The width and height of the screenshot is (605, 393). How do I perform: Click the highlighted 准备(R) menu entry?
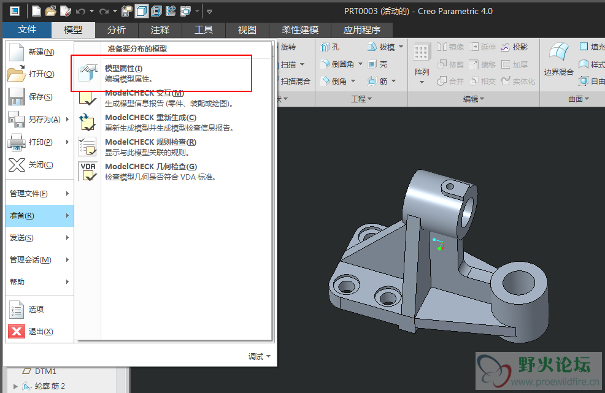coord(39,215)
